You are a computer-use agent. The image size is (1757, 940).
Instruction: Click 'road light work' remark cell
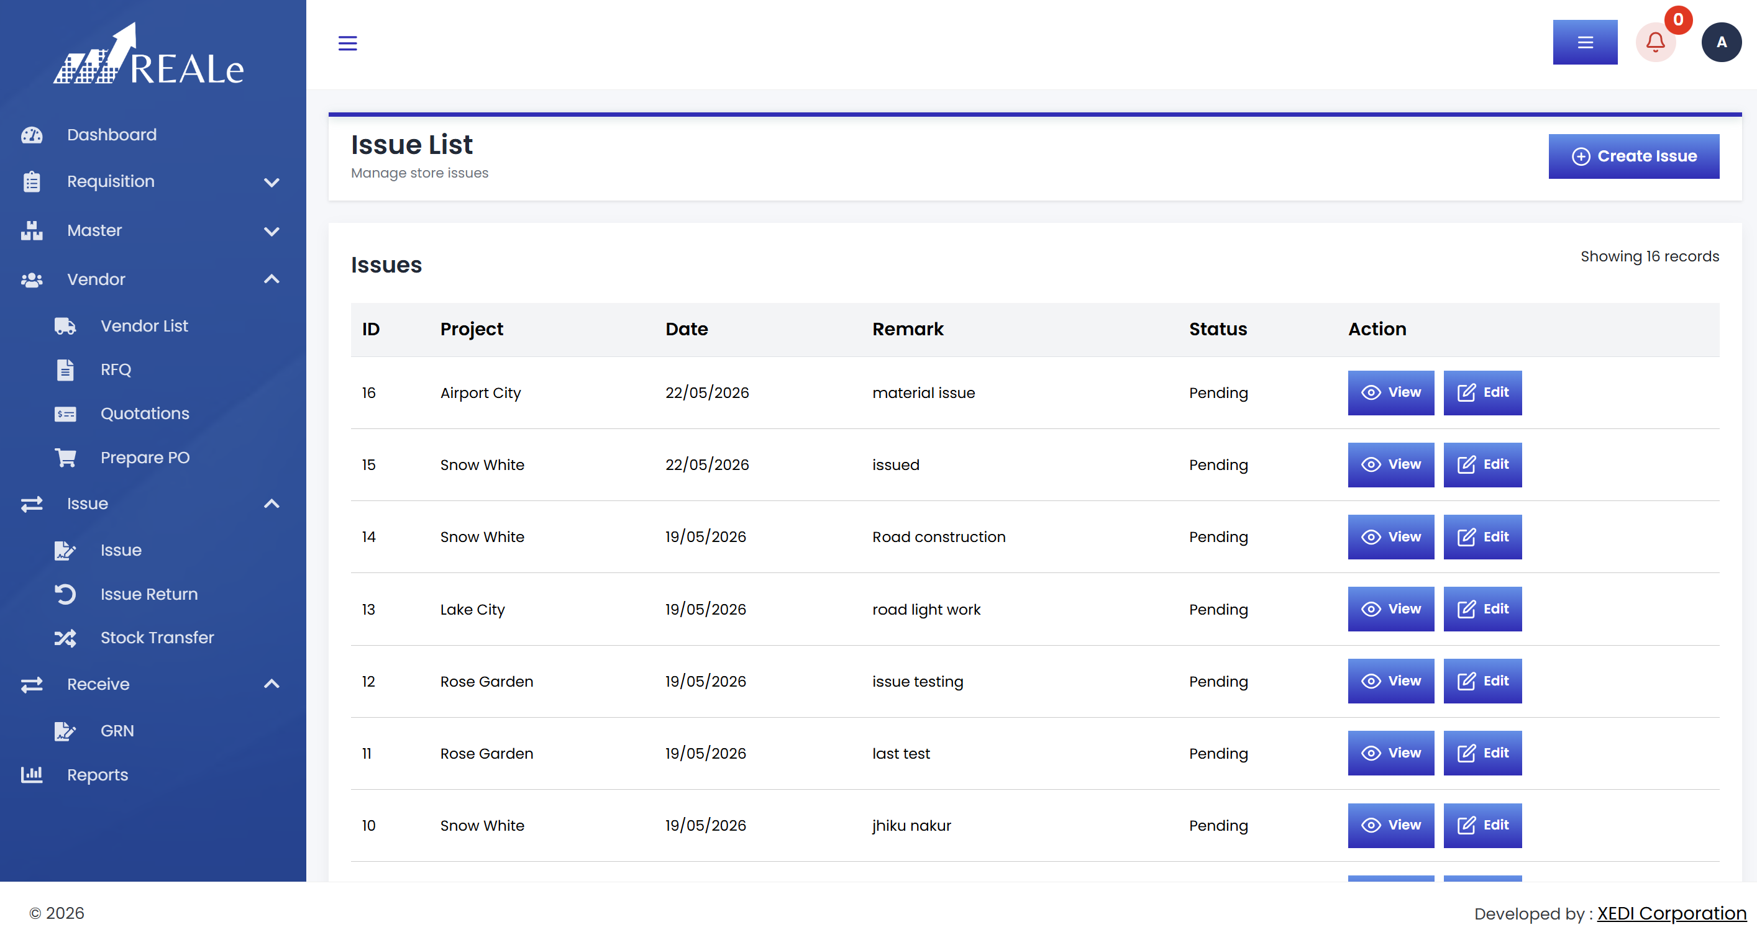926,610
